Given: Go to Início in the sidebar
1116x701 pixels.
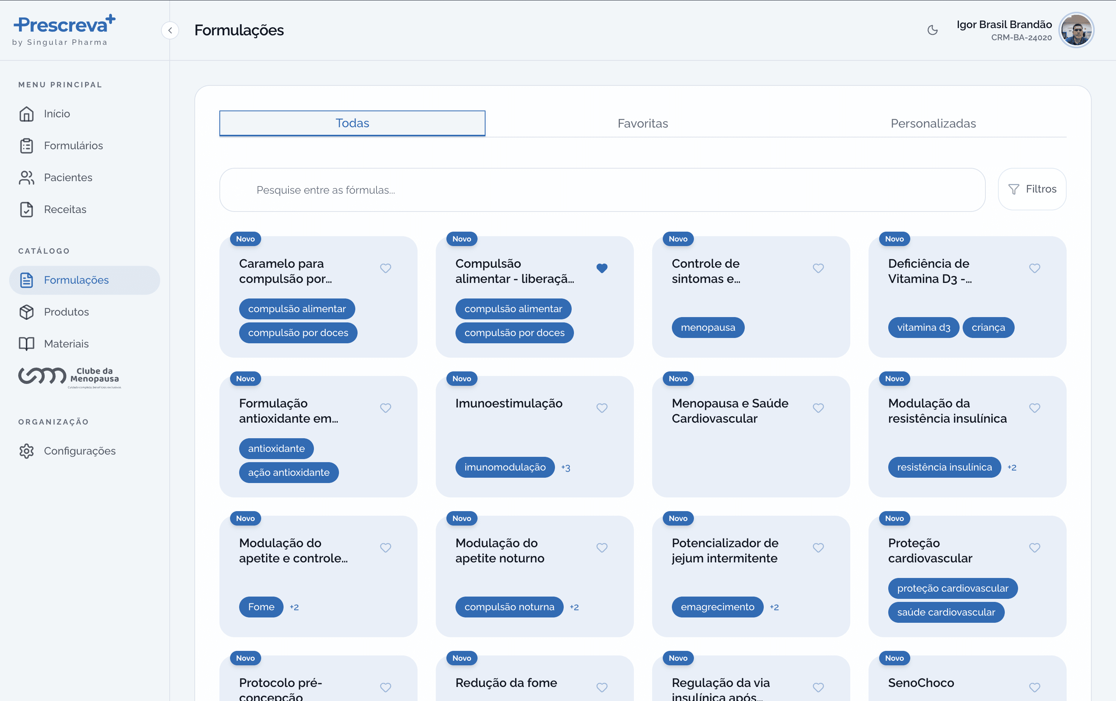Looking at the screenshot, I should (84, 114).
